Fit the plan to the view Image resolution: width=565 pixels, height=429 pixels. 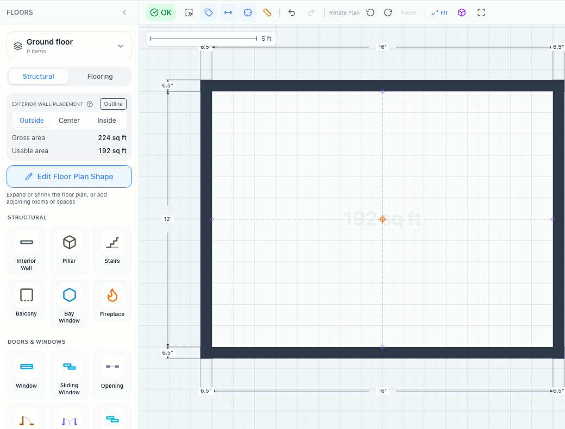[440, 12]
